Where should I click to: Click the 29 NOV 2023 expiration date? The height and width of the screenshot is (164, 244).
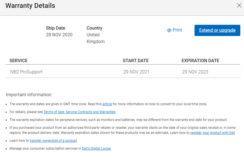pyautogui.click(x=195, y=72)
